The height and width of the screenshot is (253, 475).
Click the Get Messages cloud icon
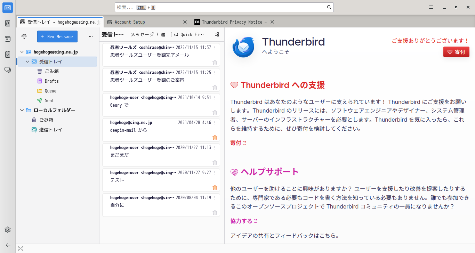24,36
